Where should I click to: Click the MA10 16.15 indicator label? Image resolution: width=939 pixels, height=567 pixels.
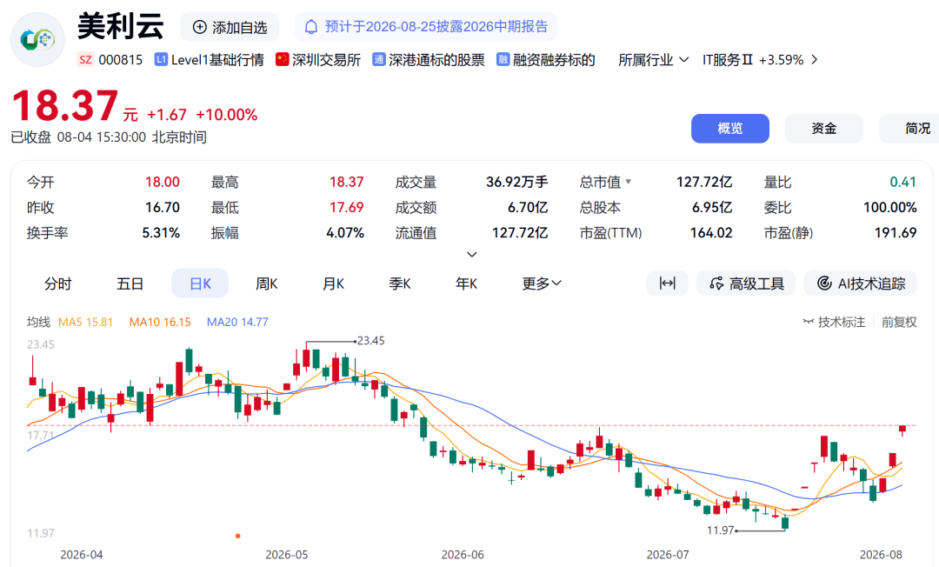pyautogui.click(x=160, y=322)
